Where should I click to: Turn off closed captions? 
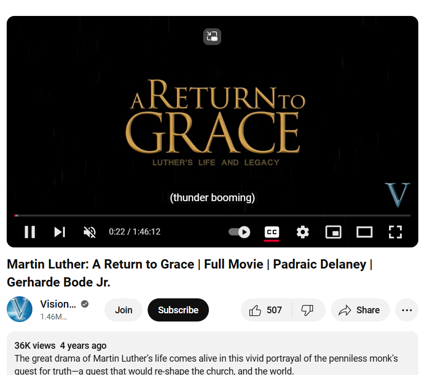272,232
